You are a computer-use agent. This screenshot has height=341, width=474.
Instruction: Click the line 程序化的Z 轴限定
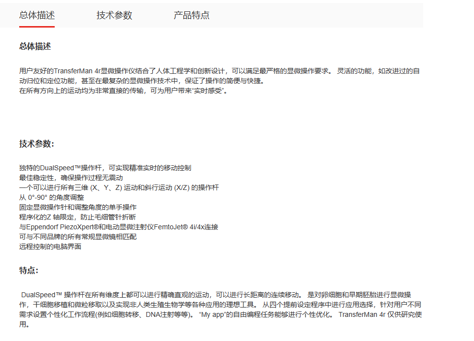point(78,217)
